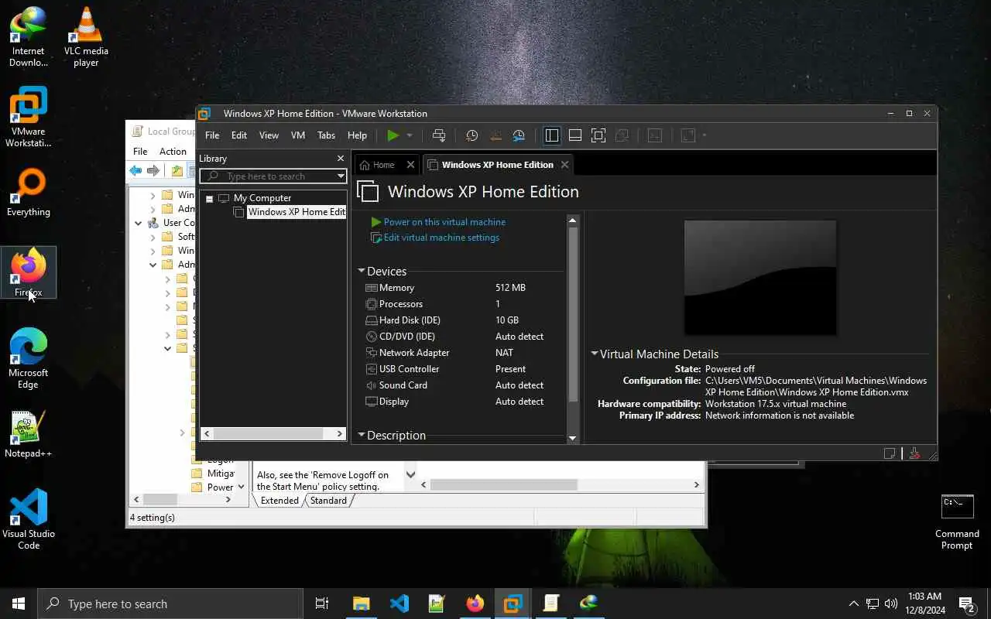Open Command Prompt desktop shortcut
991x619 pixels.
(x=957, y=522)
